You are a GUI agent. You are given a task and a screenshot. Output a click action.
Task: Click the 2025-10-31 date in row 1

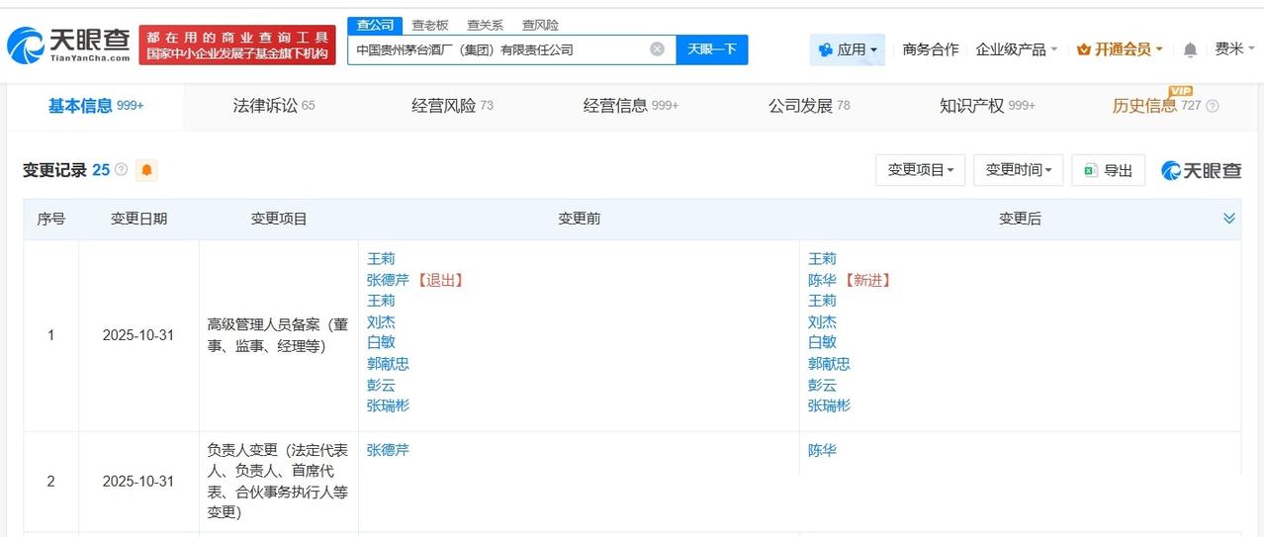point(138,335)
